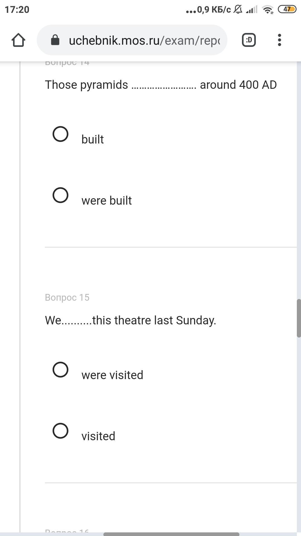
Task: Tap the Wi-Fi status icon
Action: coord(268,10)
